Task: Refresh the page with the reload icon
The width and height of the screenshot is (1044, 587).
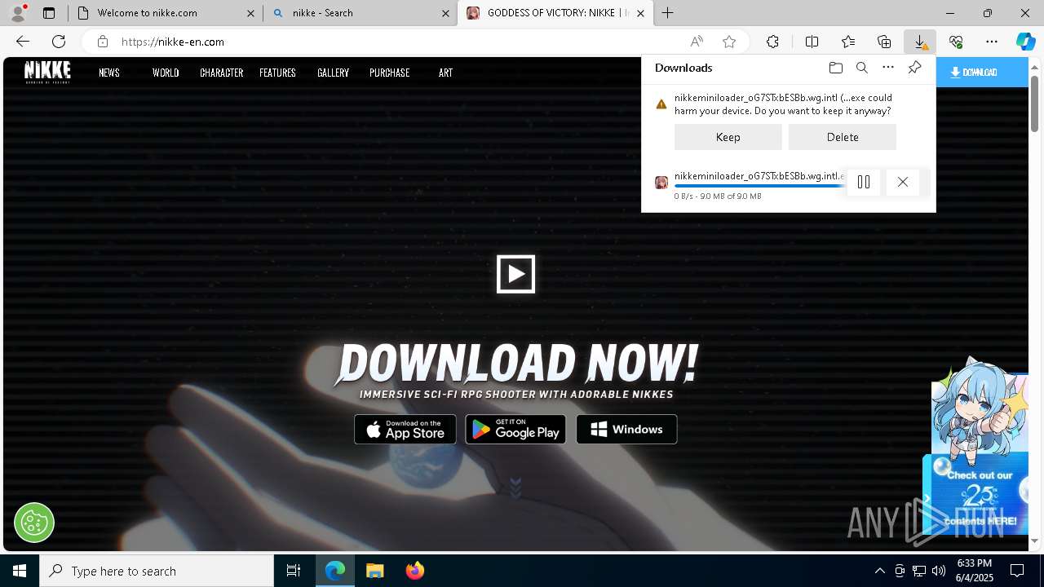Action: tap(59, 42)
